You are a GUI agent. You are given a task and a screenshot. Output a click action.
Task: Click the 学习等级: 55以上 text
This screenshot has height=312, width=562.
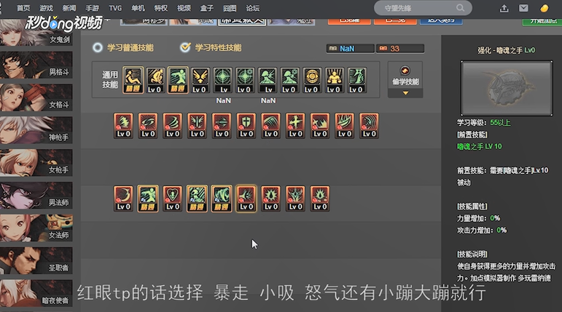click(x=483, y=123)
